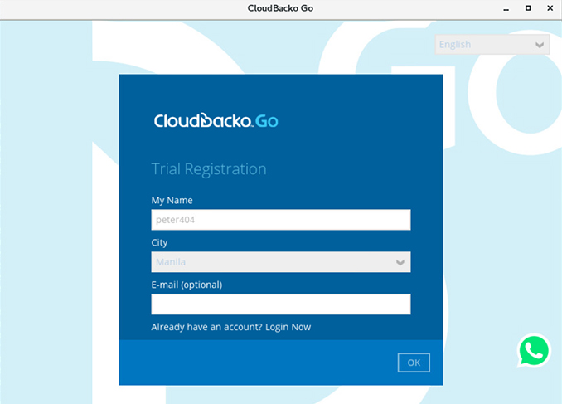Click the E-mail (optional) label
Image resolution: width=562 pixels, height=404 pixels.
tap(187, 285)
